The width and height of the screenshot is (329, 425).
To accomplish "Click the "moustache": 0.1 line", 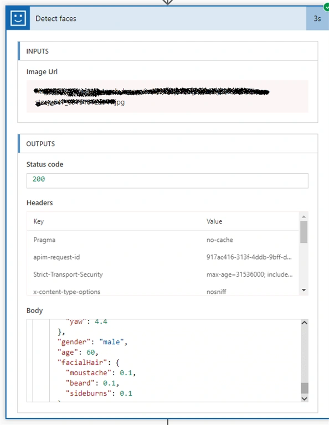I will click(x=101, y=372).
